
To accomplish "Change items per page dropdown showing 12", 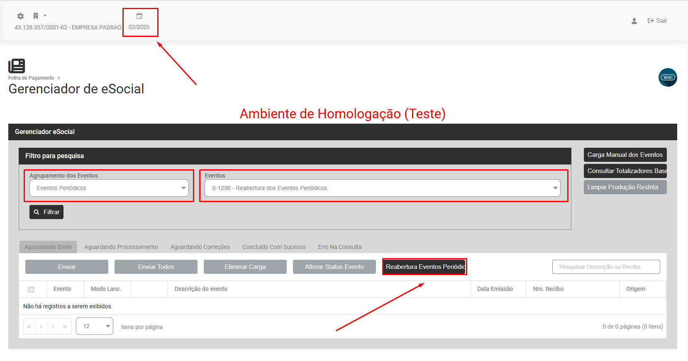I will coord(95,326).
